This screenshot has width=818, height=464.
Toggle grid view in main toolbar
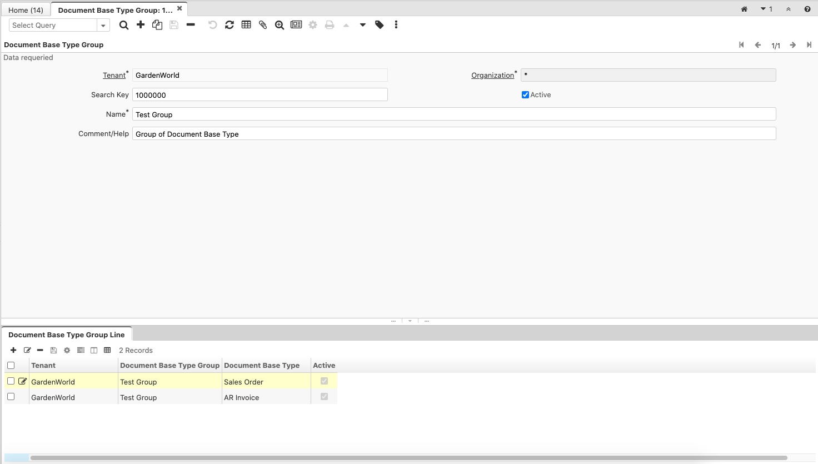246,25
